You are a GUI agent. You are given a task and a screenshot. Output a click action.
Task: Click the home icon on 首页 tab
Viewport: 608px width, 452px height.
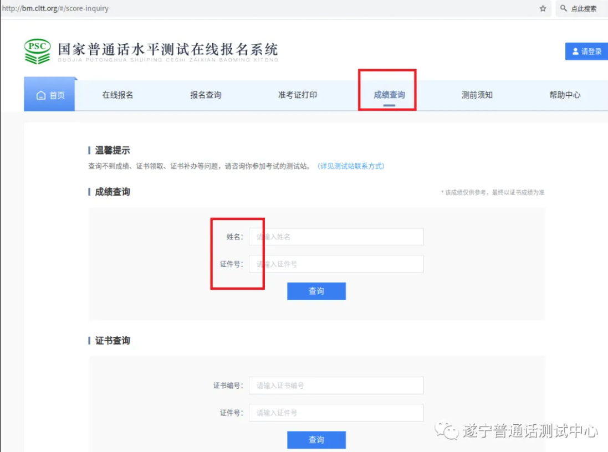tap(40, 95)
